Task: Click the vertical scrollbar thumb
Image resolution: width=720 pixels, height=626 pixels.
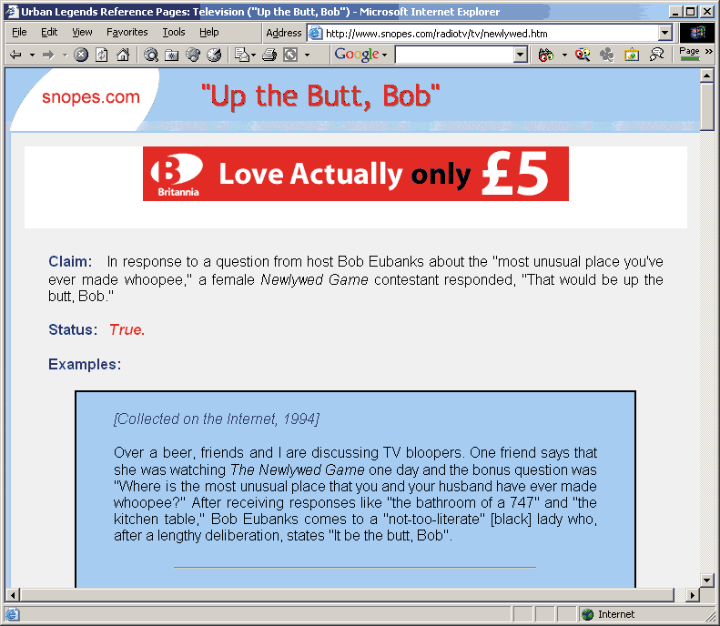Action: coord(706,106)
